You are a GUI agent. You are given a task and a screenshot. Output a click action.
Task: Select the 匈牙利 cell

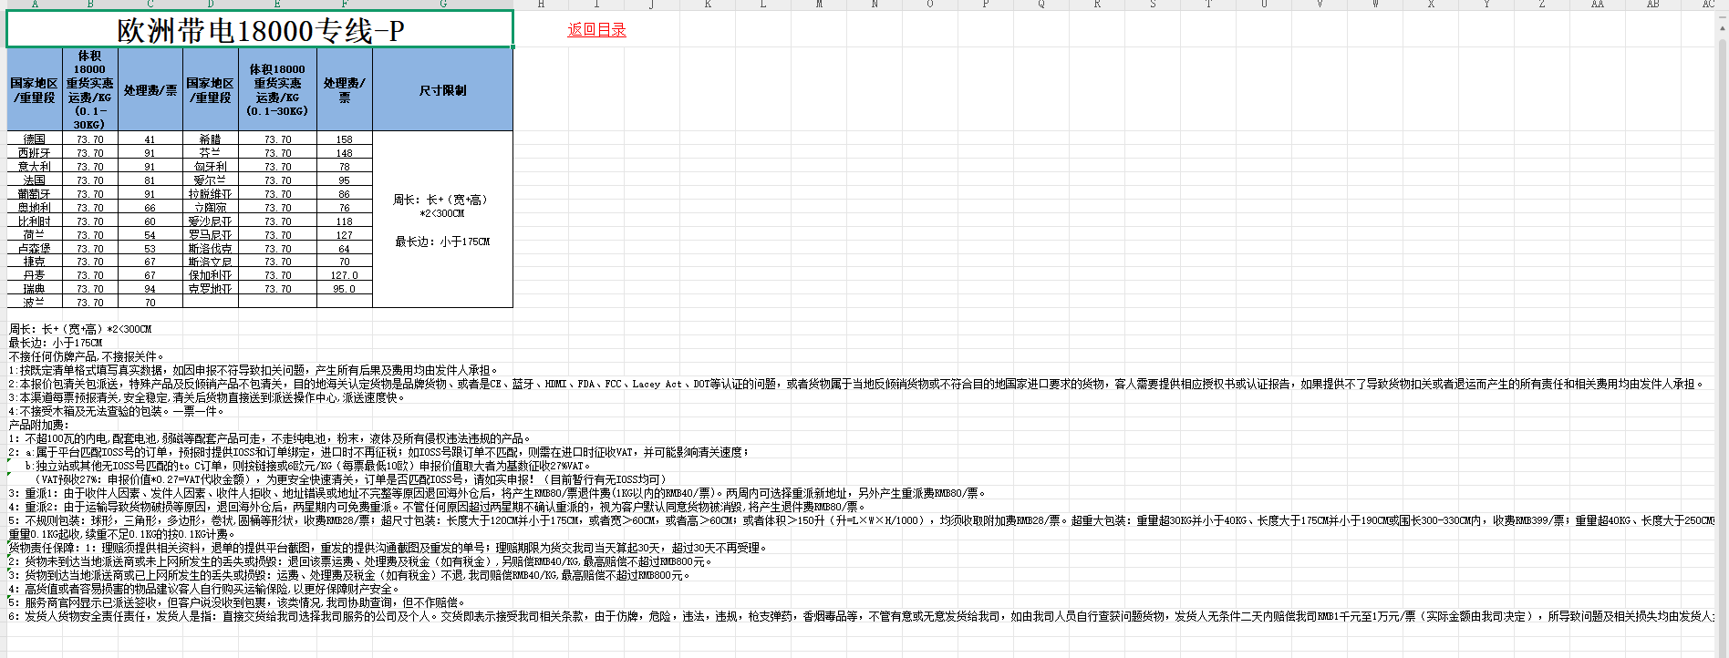[x=211, y=167]
